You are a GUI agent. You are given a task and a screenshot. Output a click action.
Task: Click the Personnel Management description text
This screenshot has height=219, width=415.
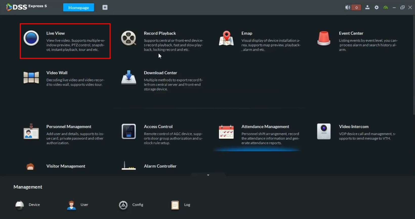pyautogui.click(x=75, y=138)
